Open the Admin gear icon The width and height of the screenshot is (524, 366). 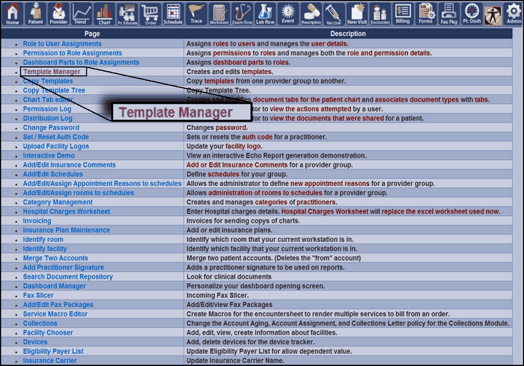coord(514,13)
